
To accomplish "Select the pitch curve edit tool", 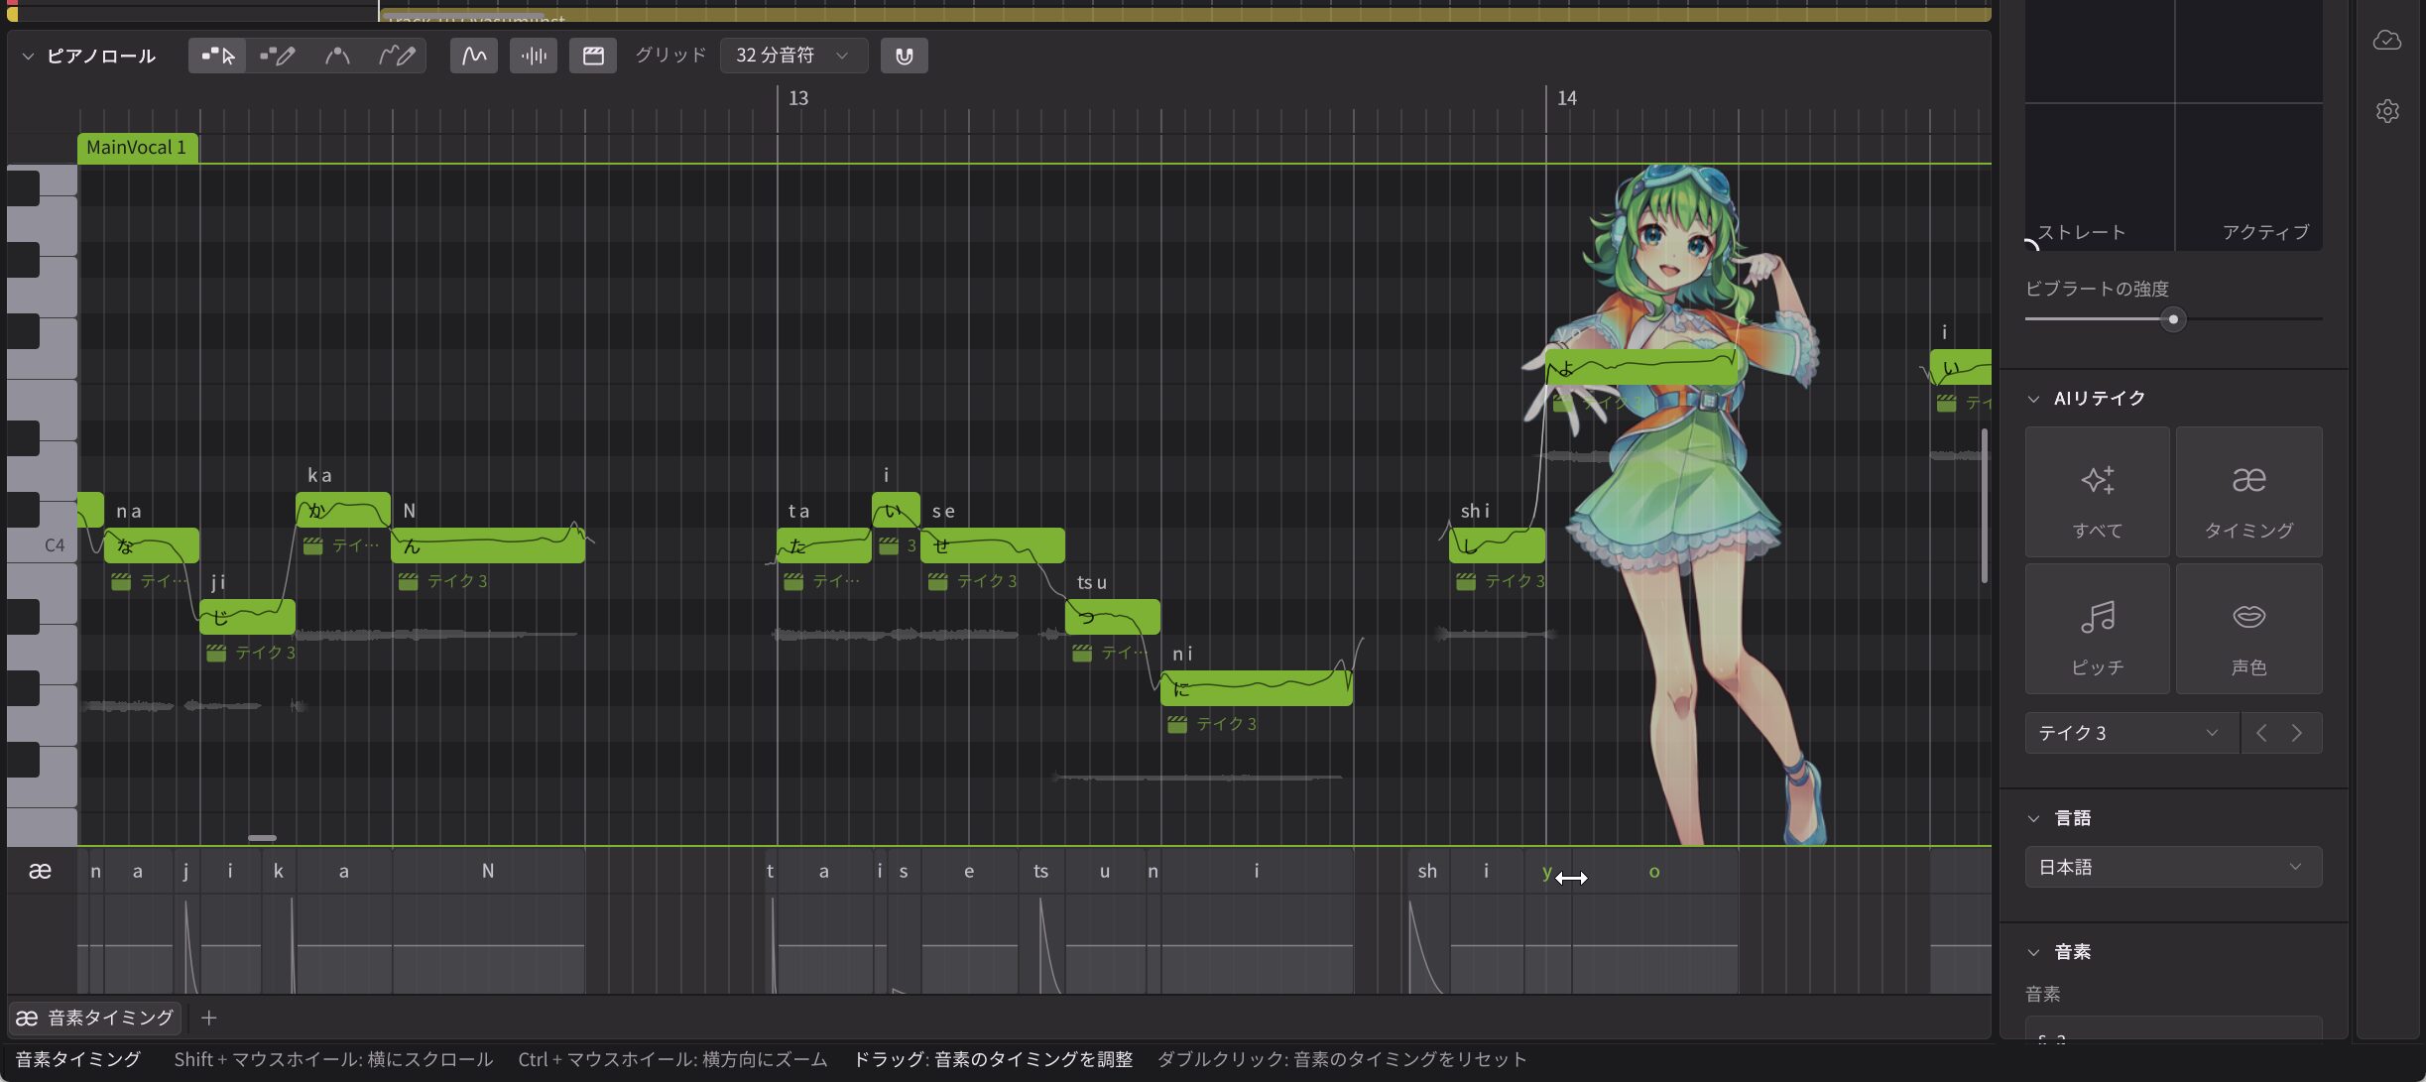I will pyautogui.click(x=337, y=56).
